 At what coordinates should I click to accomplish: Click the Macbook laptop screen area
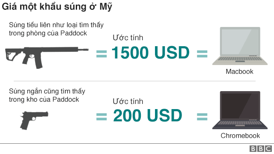click(240, 42)
